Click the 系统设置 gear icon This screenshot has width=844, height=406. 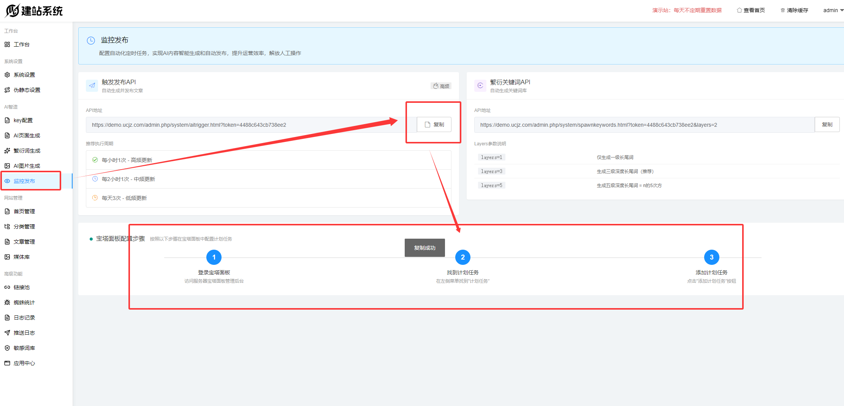[7, 75]
